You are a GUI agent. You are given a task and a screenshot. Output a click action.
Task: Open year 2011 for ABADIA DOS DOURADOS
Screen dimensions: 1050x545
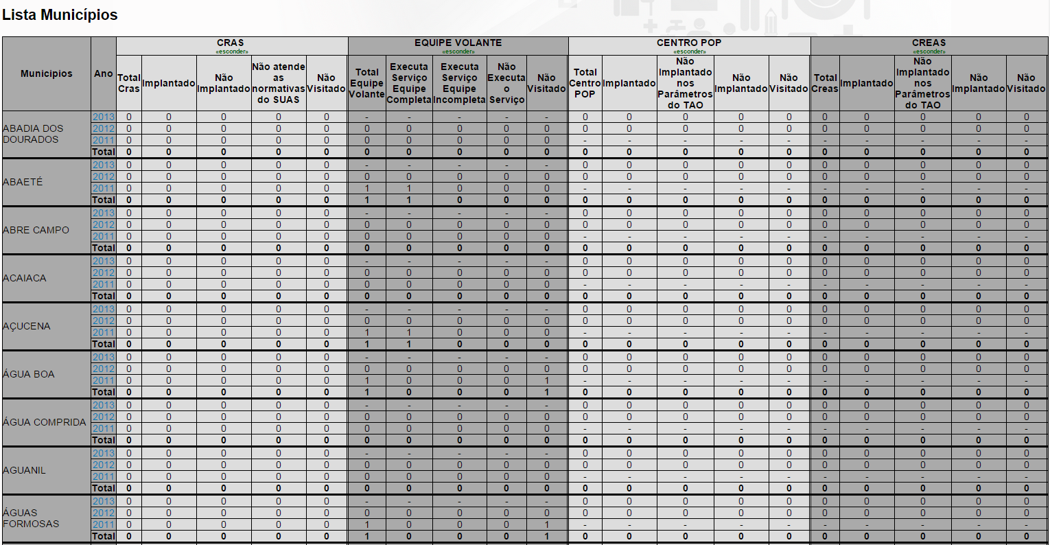pos(104,141)
